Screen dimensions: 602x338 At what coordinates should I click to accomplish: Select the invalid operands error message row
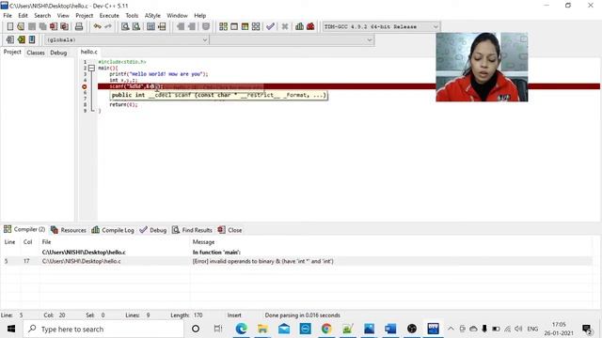(296, 261)
